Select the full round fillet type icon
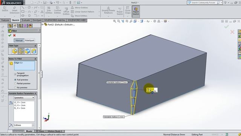Image resolution: width=241 pixels, height=136 pixels. coord(34,51)
